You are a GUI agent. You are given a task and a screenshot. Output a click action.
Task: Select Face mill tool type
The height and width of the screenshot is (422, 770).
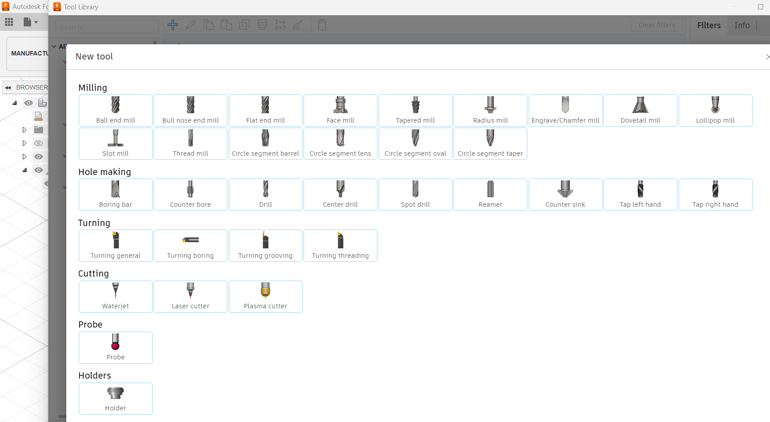[x=340, y=111]
